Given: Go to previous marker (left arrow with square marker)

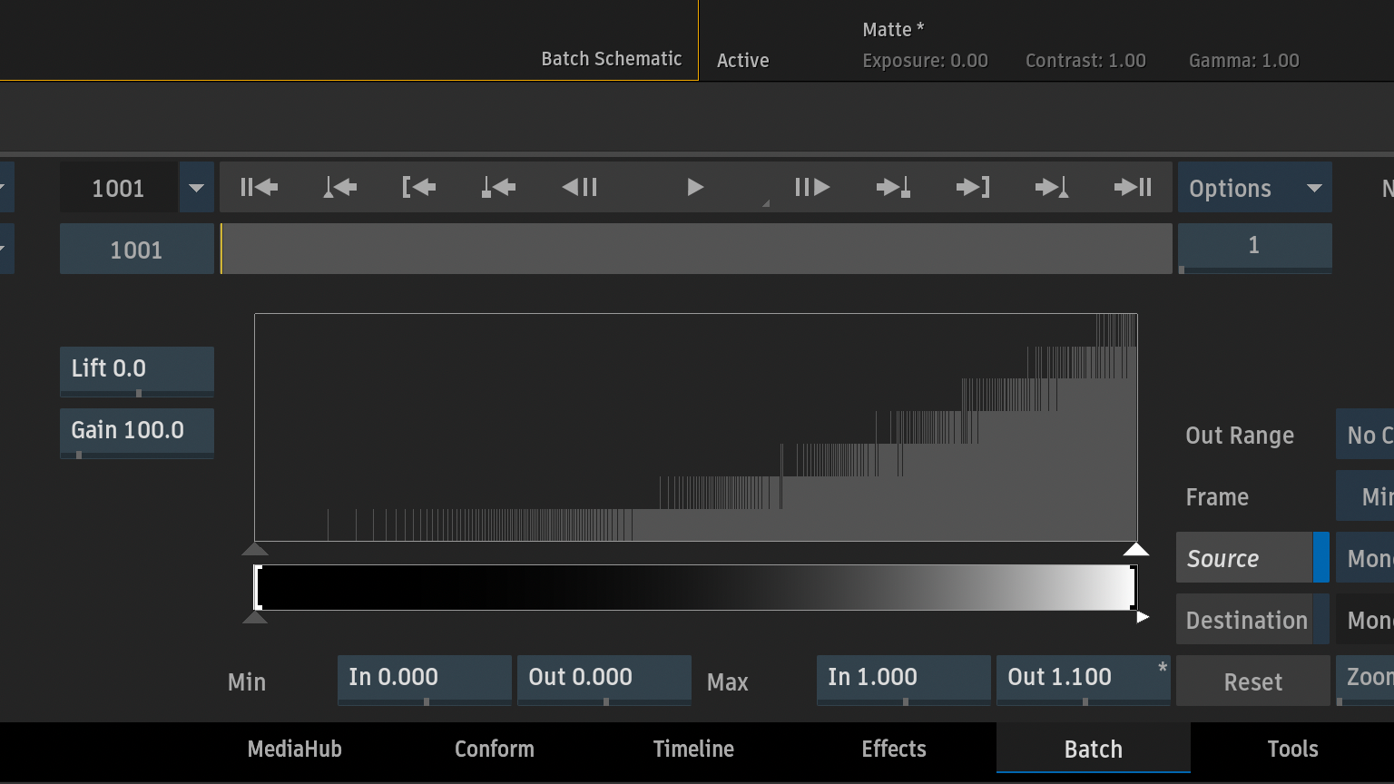Looking at the screenshot, I should (x=498, y=187).
